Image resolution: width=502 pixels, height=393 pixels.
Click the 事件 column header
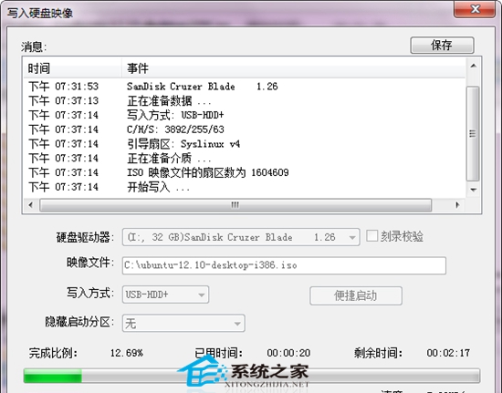(293, 68)
